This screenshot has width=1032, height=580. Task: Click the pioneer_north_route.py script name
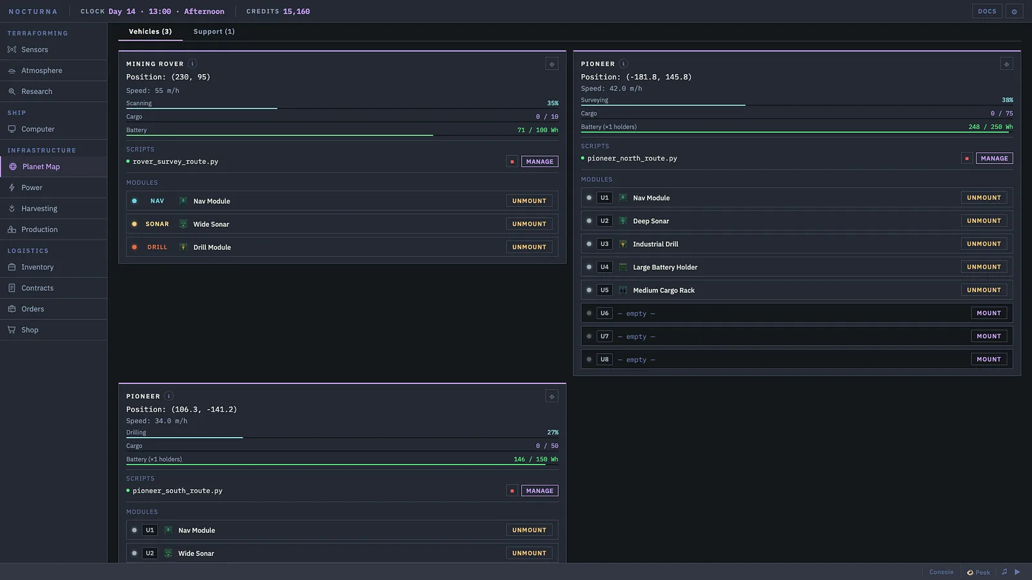tap(632, 159)
